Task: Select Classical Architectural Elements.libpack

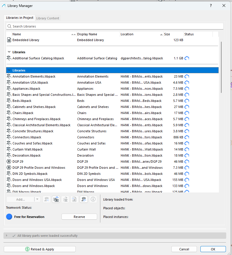Action: point(113,125)
